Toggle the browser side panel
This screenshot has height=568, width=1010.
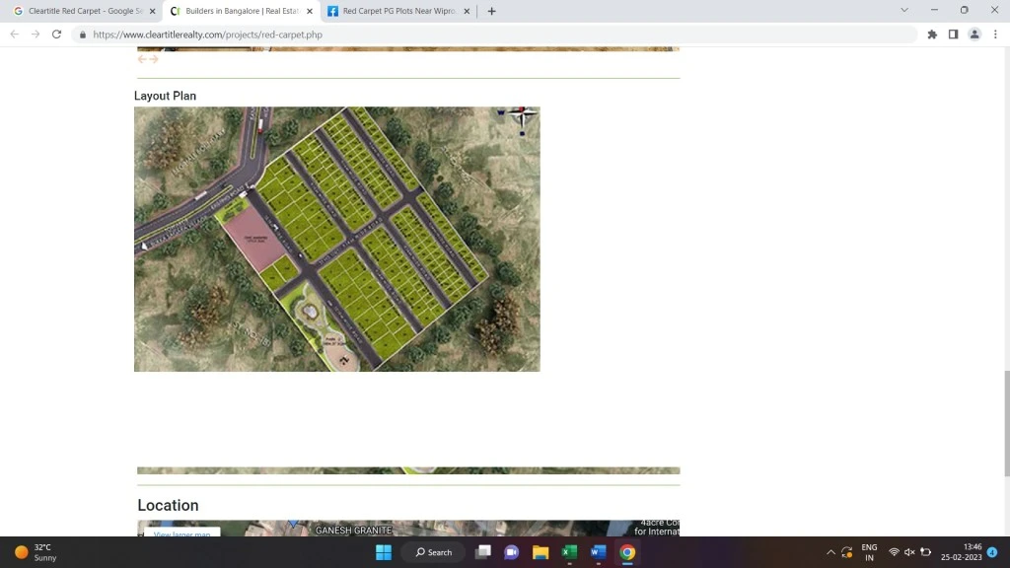coord(954,35)
